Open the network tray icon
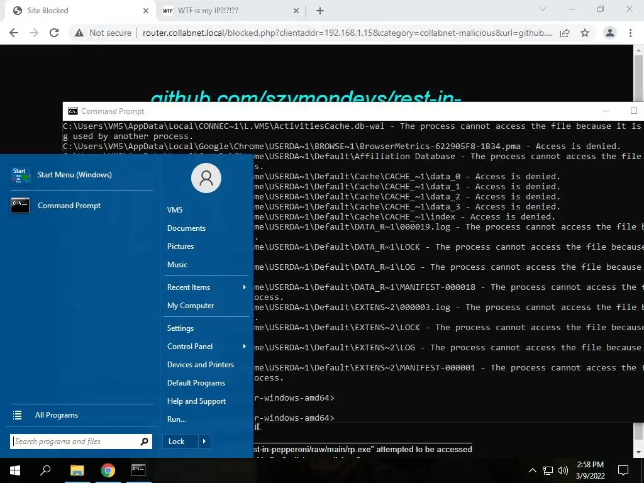This screenshot has width=644, height=483. tap(548, 470)
